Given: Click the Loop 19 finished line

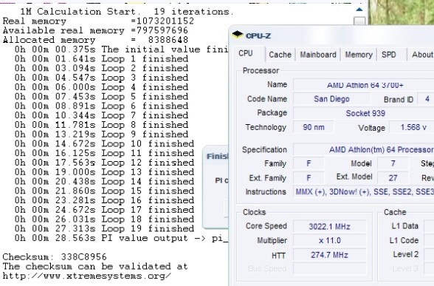Looking at the screenshot, I should tap(104, 228).
